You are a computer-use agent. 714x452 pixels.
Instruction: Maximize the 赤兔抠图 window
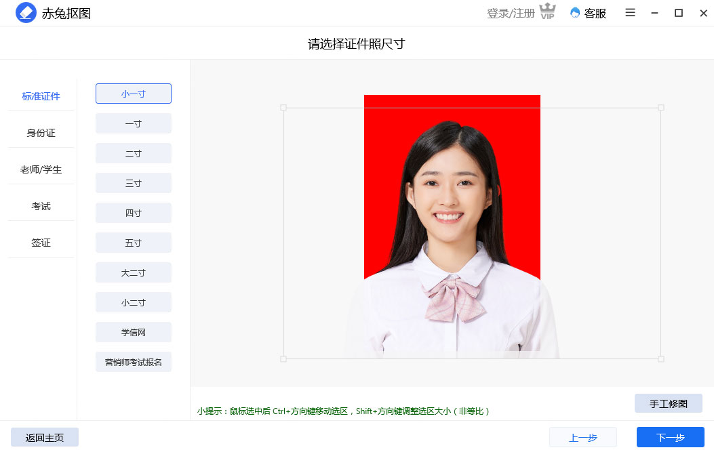click(679, 13)
